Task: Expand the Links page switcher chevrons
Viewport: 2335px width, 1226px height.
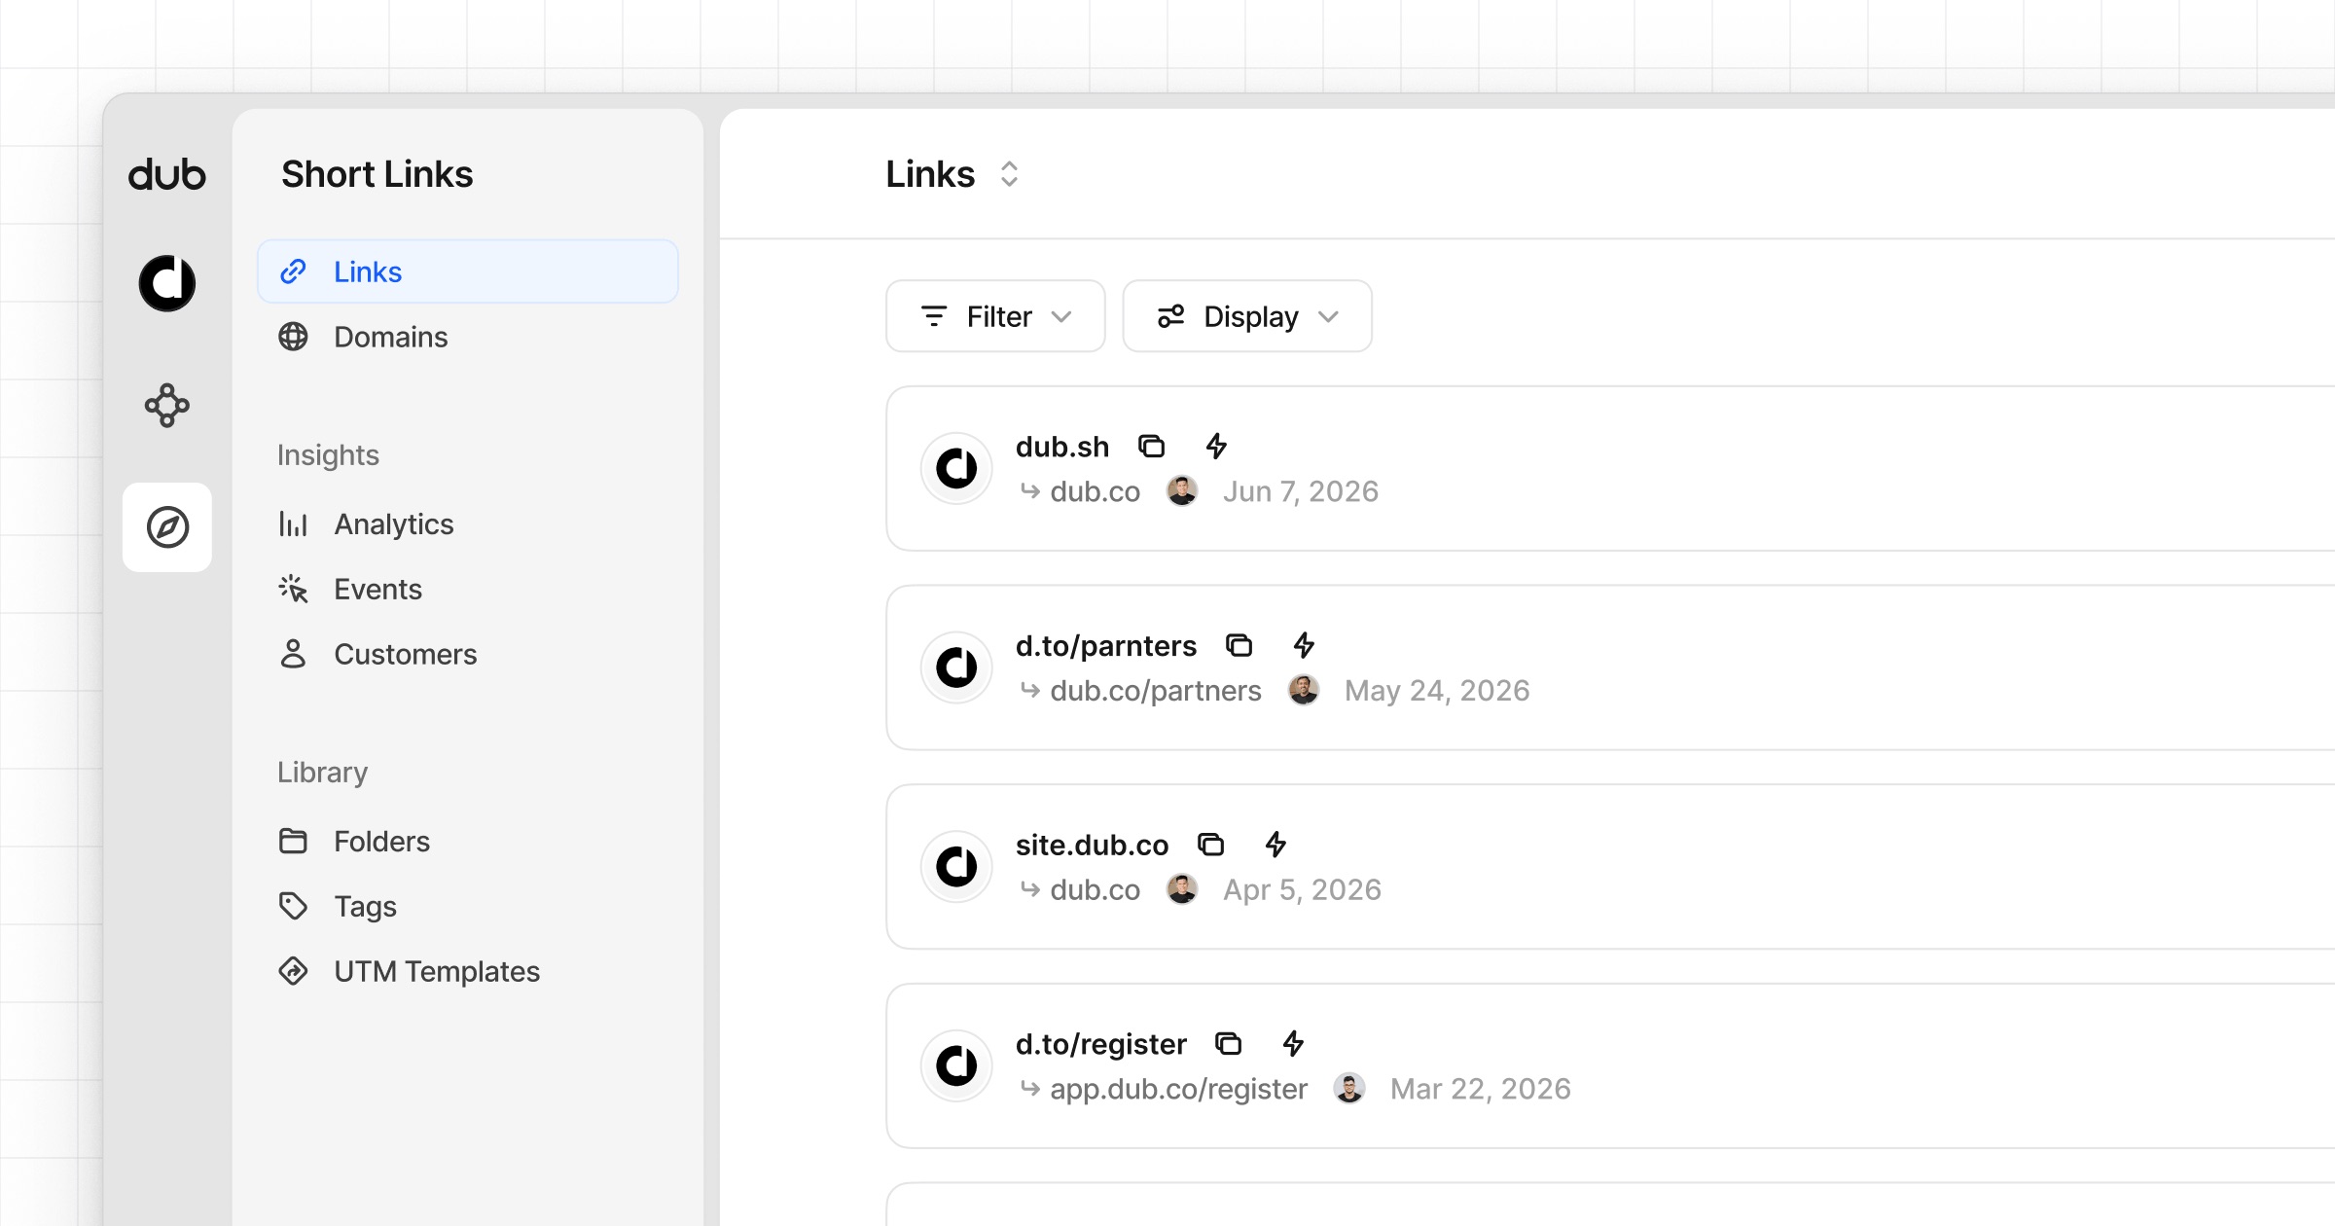Action: click(1010, 174)
